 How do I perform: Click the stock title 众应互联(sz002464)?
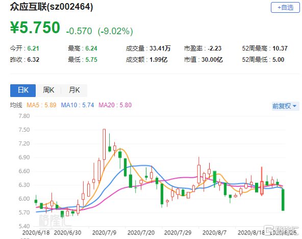coord(52,7)
